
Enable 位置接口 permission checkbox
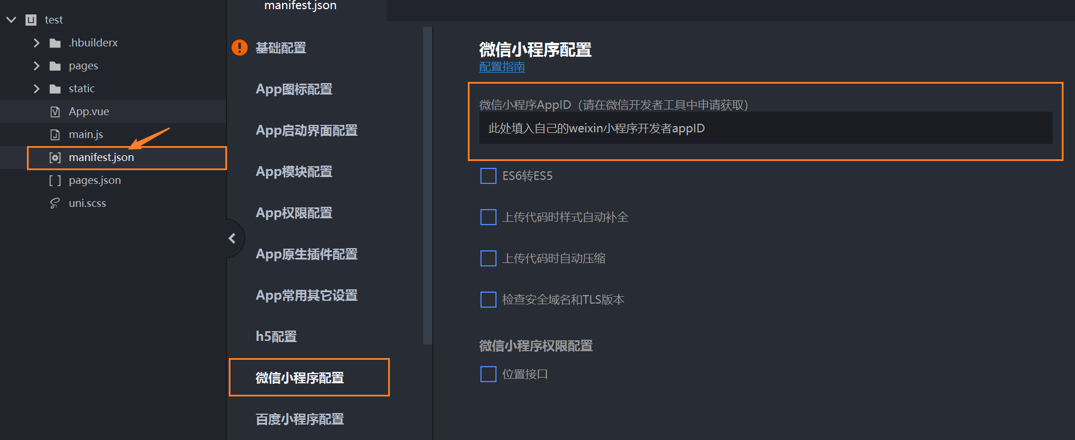[487, 374]
